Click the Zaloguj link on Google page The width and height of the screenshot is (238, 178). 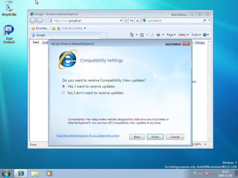click(200, 42)
